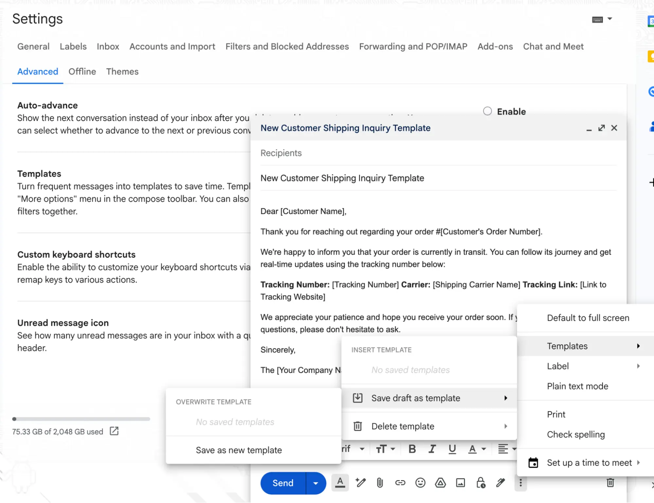Image resolution: width=654 pixels, height=503 pixels.
Task: Select Plain text mode from the menu
Action: point(577,386)
